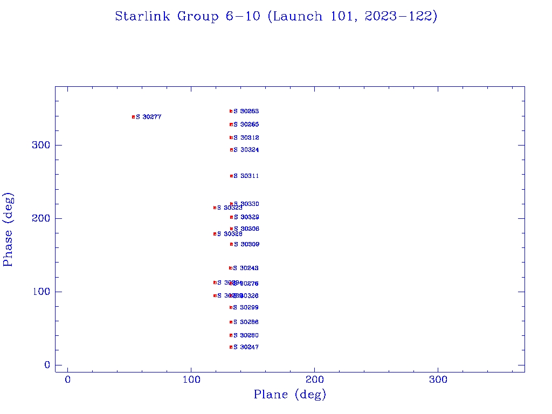Click the Phase axis tick label "0"
This screenshot has height=414, width=552.
point(47,365)
